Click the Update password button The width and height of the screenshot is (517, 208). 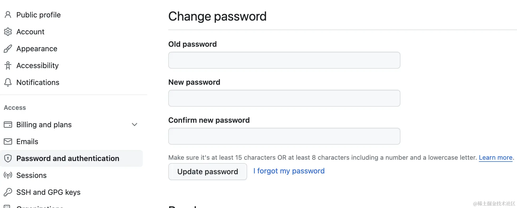(x=208, y=172)
